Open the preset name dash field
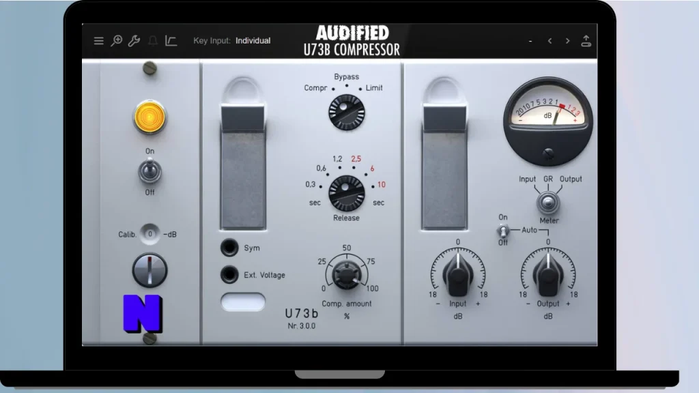 tap(530, 41)
